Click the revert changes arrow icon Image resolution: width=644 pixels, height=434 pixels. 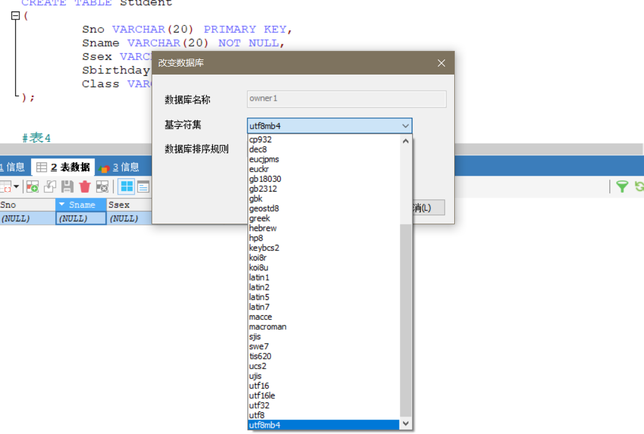click(50, 187)
